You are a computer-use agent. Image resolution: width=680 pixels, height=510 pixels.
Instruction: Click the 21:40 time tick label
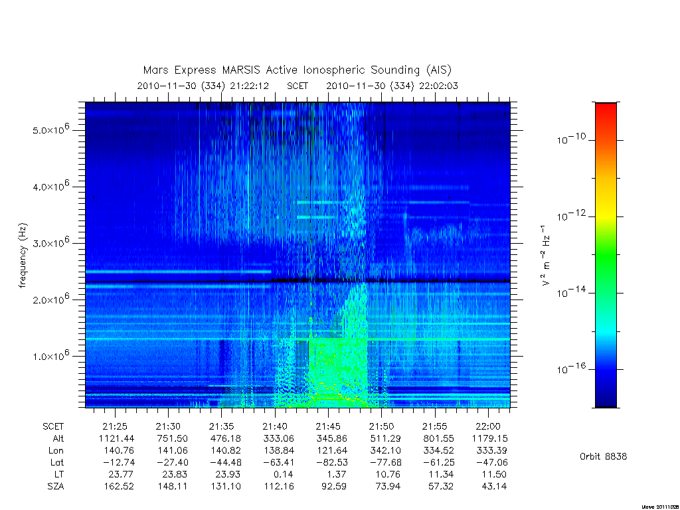275,426
